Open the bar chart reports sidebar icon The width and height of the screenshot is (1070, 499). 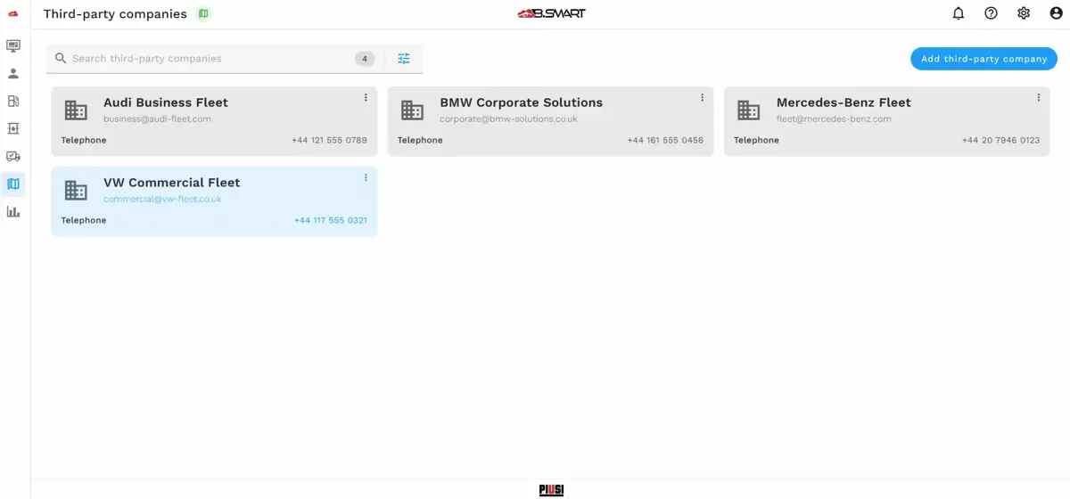pyautogui.click(x=13, y=212)
